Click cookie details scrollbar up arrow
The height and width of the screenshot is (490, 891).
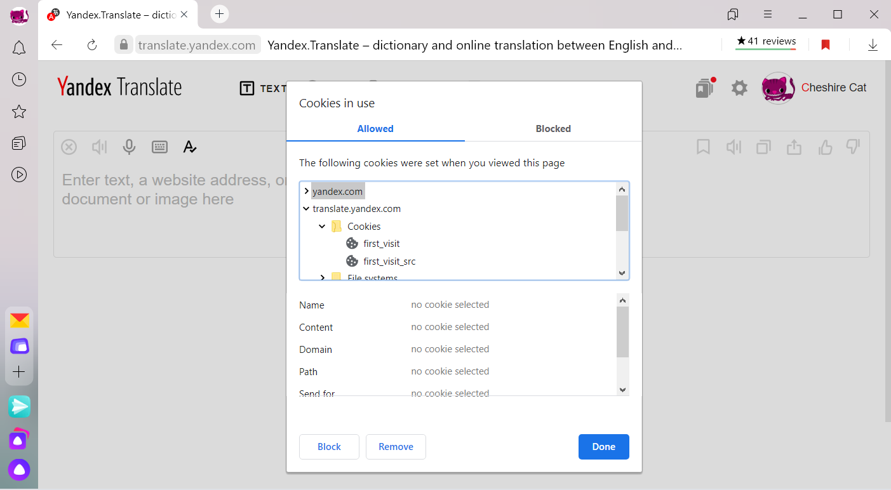tap(622, 300)
